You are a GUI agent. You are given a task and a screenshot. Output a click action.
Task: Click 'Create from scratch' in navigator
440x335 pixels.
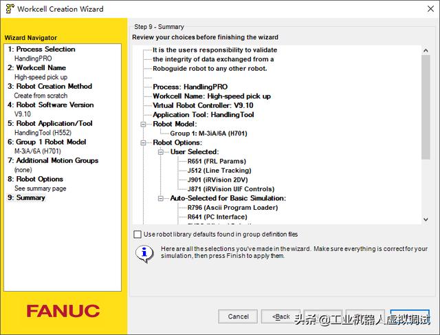tap(41, 96)
